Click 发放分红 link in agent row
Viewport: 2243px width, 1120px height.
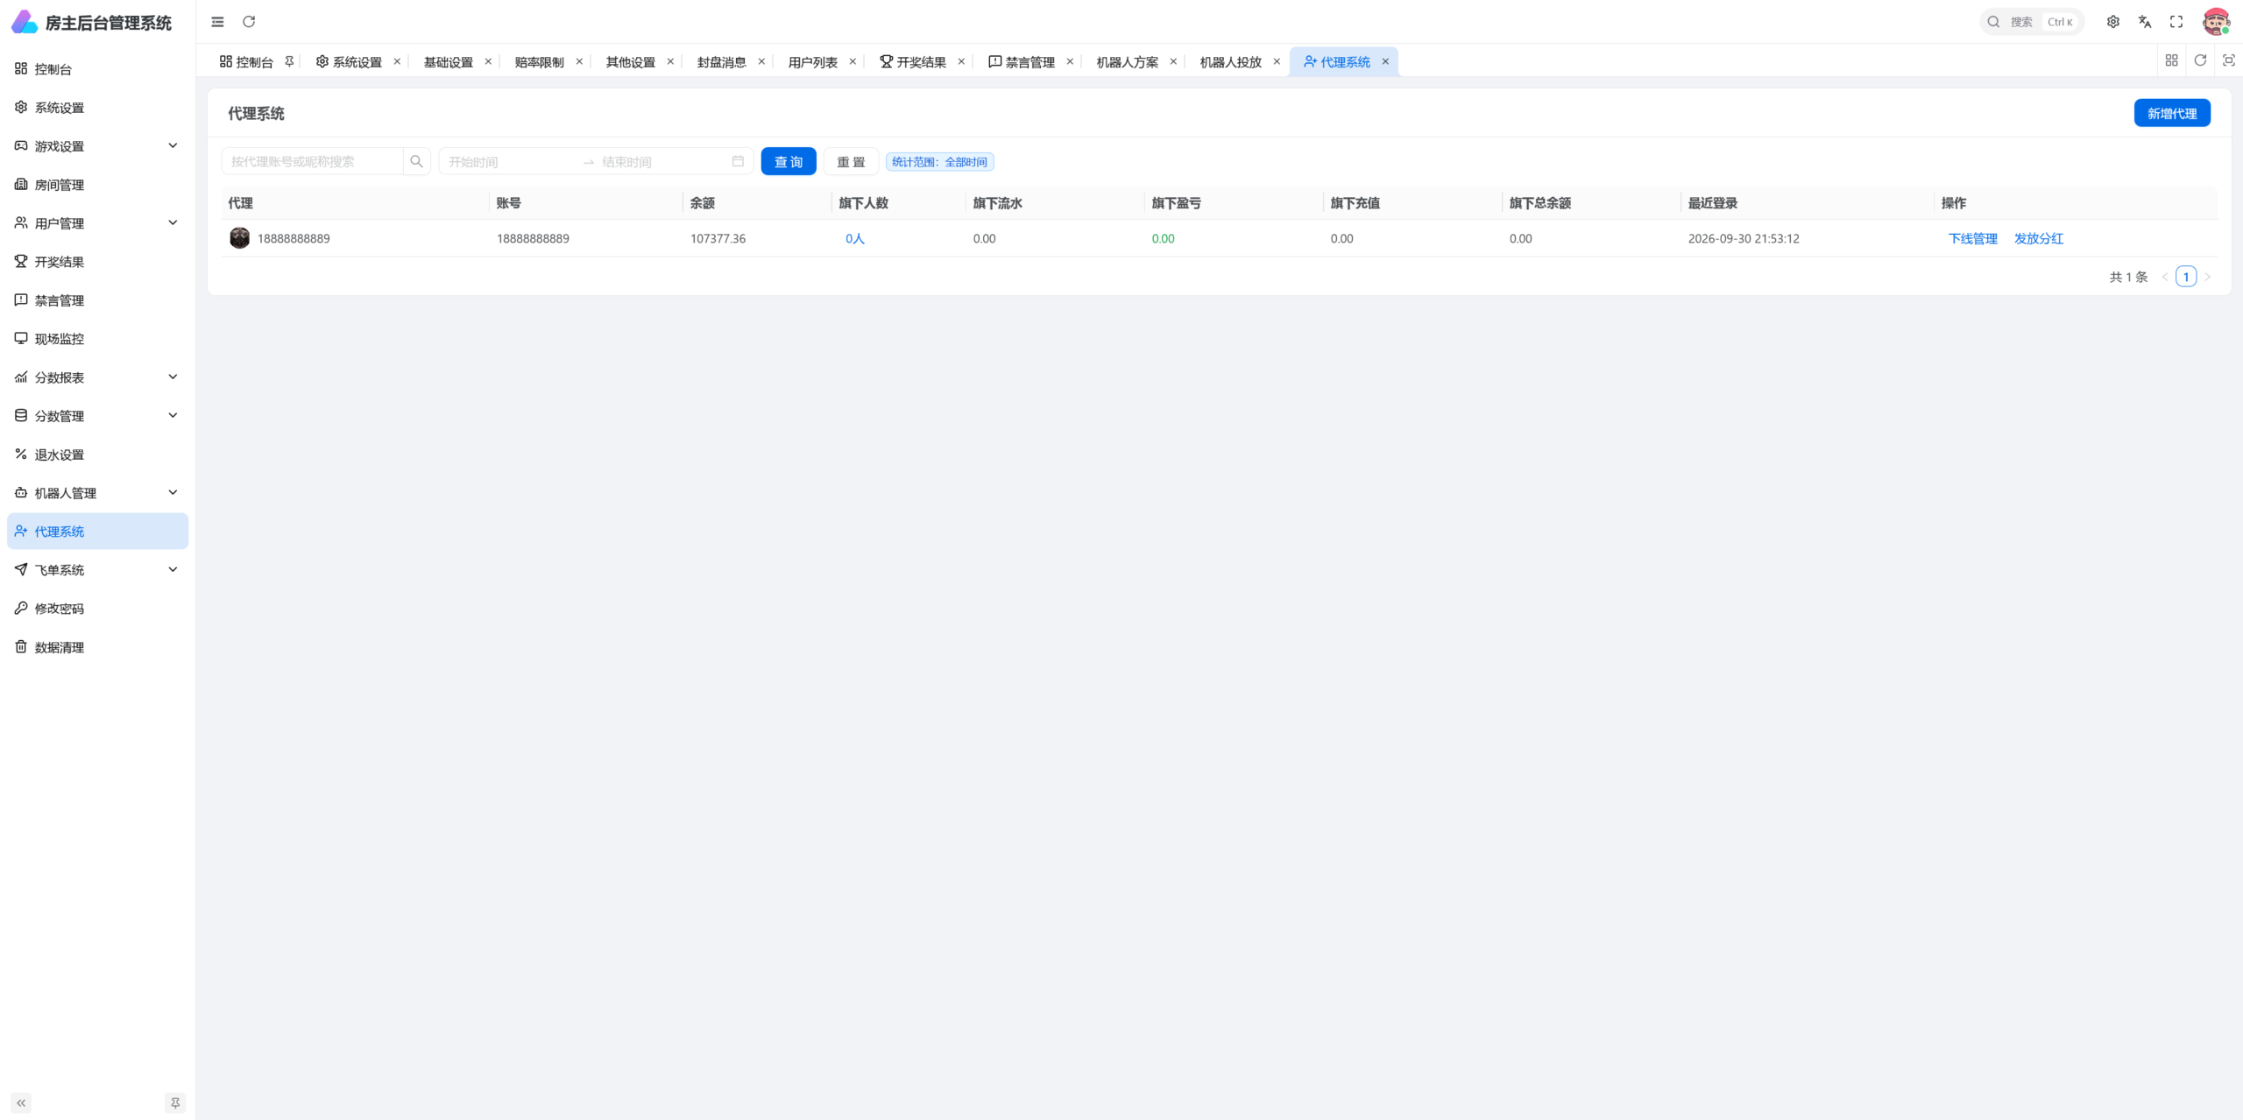2039,238
